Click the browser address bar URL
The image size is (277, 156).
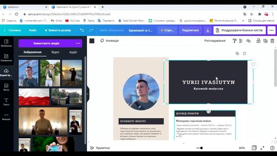point(69,14)
